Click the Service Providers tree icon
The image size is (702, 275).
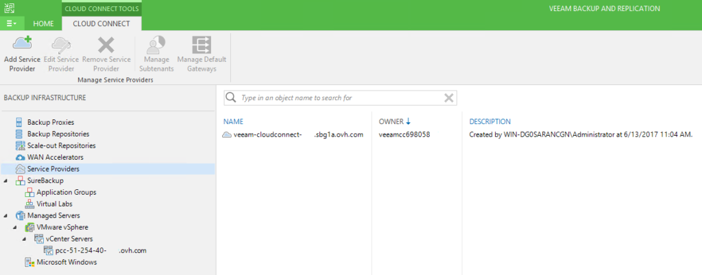(20, 169)
